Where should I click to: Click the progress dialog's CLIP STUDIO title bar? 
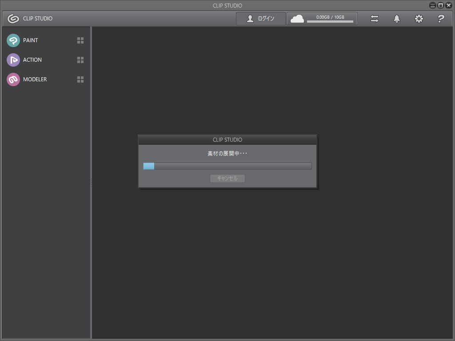click(x=227, y=140)
